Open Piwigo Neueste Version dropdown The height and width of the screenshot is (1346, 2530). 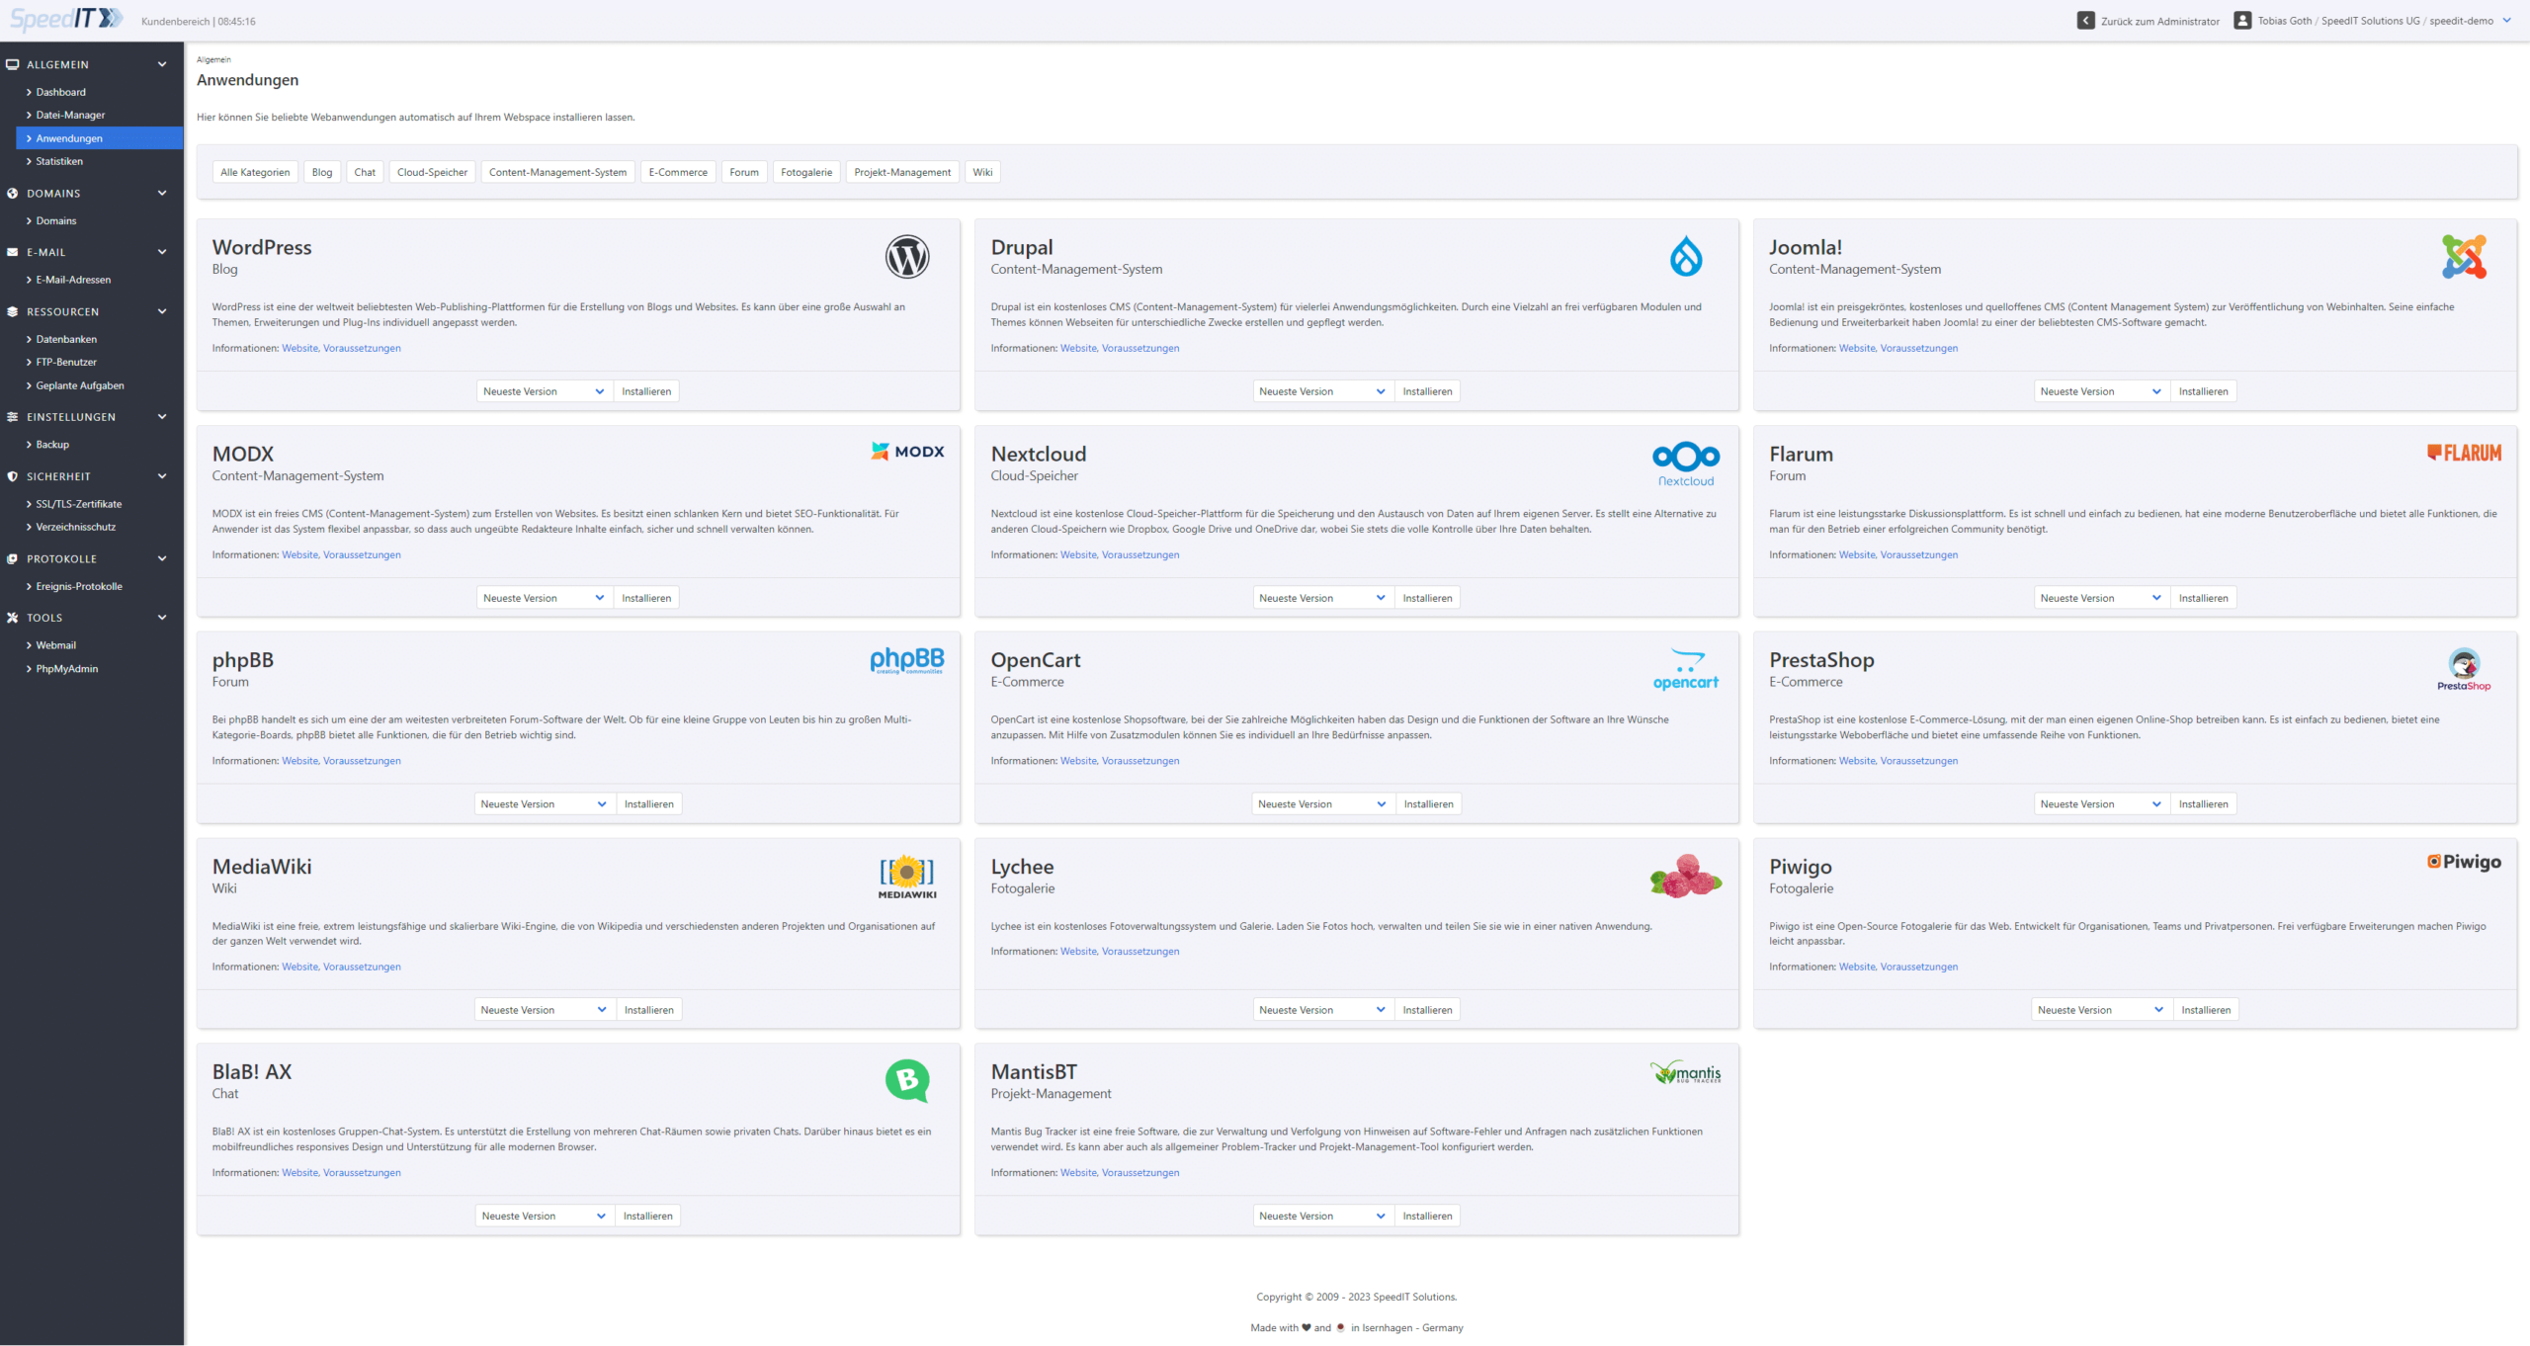coord(2100,1010)
